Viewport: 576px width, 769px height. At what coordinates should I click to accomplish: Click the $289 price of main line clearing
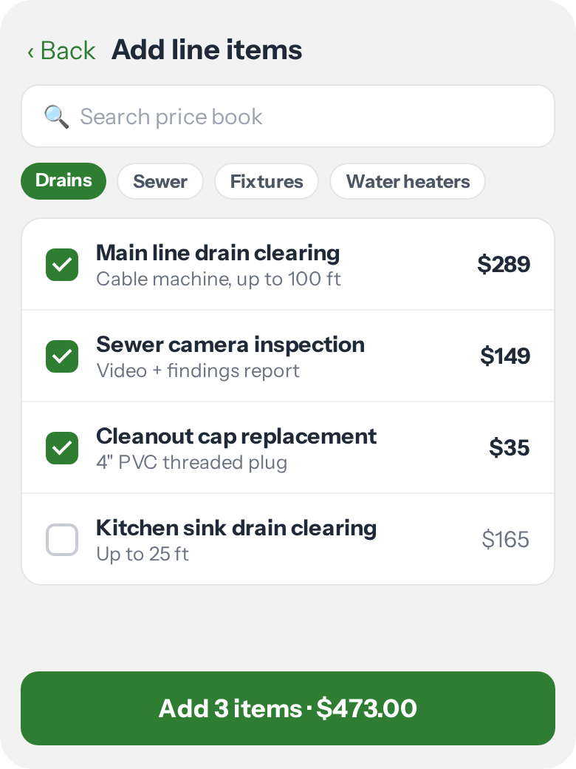click(504, 265)
